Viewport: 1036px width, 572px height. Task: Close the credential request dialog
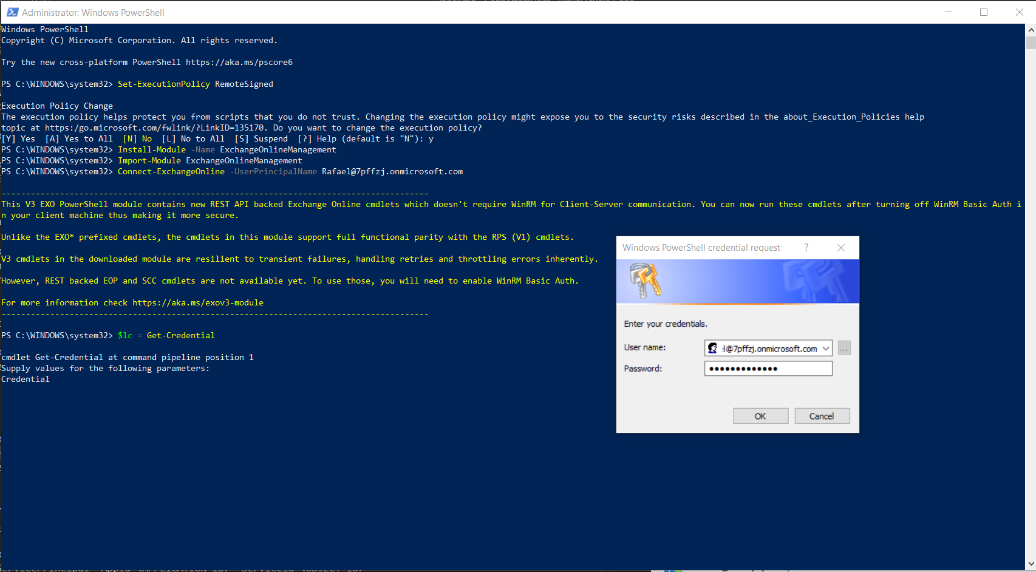pos(841,248)
